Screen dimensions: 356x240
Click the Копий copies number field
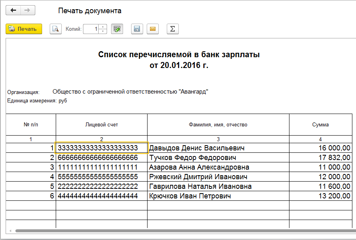(91, 29)
